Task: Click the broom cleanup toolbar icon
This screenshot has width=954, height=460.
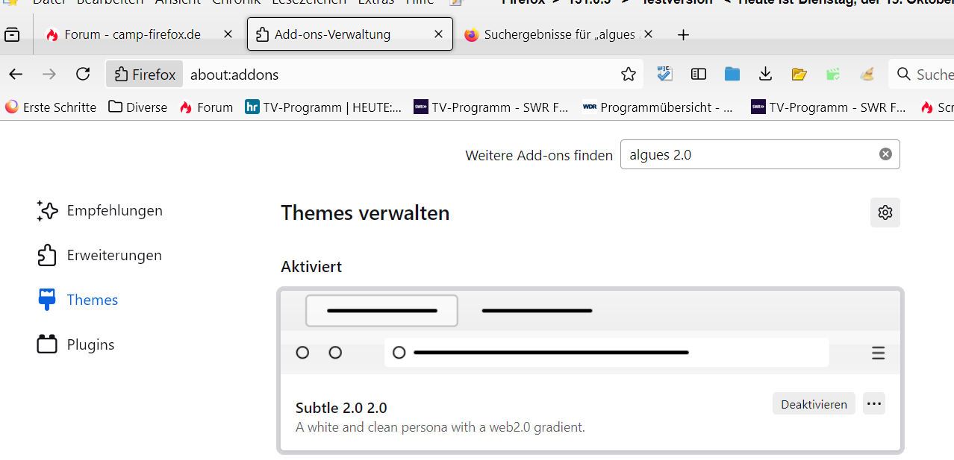Action: click(x=867, y=74)
